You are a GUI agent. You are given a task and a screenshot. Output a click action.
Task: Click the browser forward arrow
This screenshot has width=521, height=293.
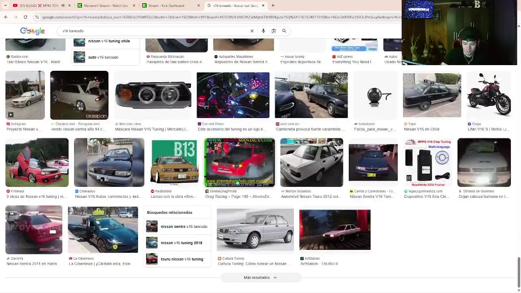tap(15, 17)
